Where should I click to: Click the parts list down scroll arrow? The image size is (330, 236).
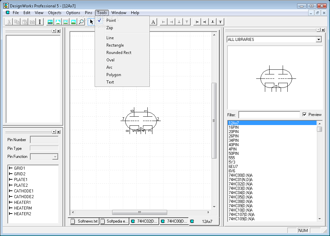320,219
